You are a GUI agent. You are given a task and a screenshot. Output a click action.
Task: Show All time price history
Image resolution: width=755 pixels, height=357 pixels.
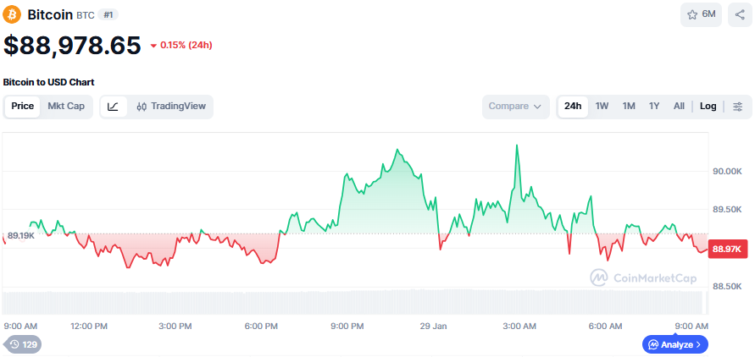[x=679, y=107]
